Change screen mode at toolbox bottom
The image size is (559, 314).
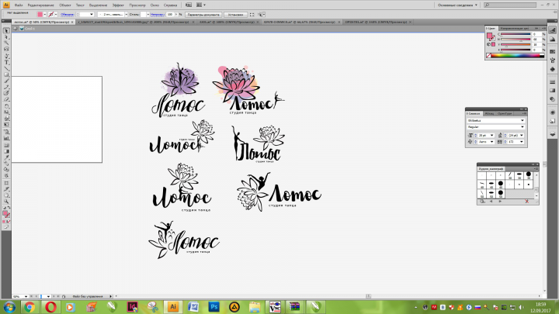tap(6, 226)
